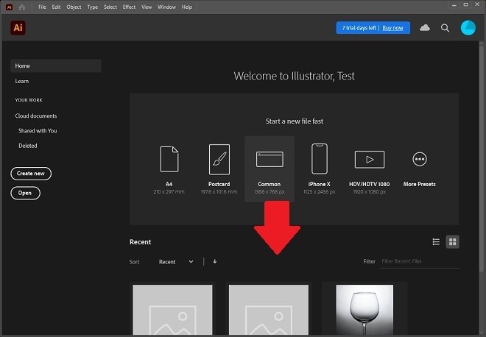
Task: Open the Type menu
Action: point(92,7)
